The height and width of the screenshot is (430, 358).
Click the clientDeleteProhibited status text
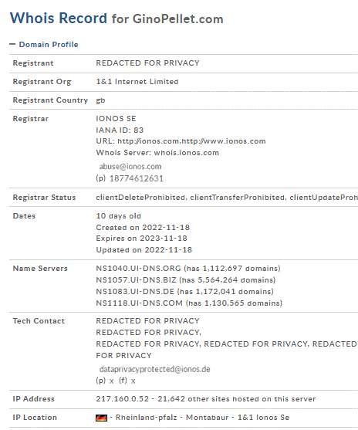[x=140, y=198]
